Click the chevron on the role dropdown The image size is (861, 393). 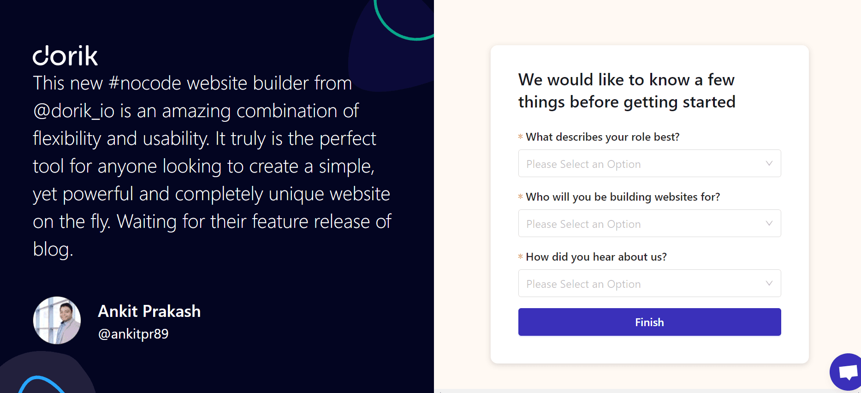[x=768, y=163]
